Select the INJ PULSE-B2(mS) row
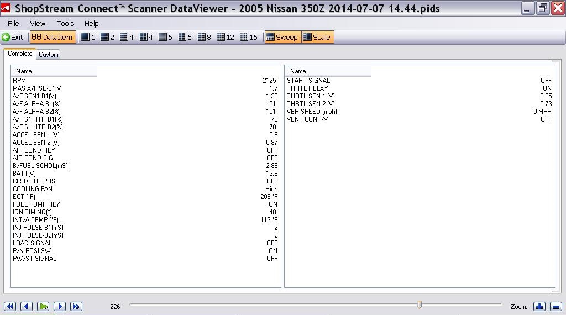The image size is (566, 315). (145, 235)
